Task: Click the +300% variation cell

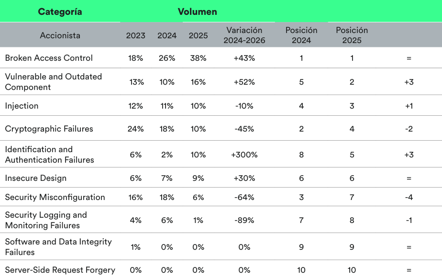Action: [x=244, y=155]
